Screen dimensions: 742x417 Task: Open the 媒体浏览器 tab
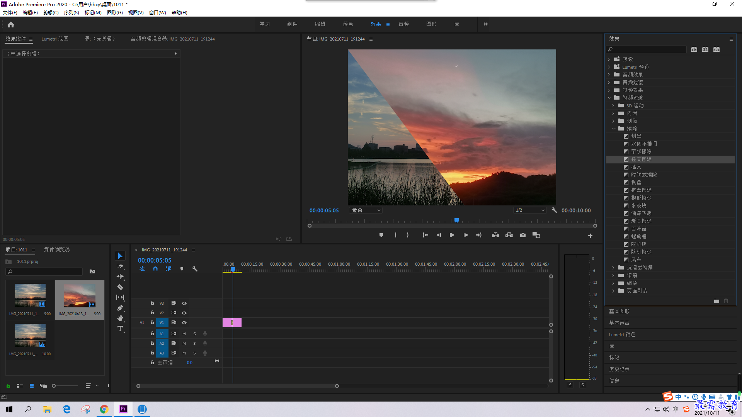57,250
